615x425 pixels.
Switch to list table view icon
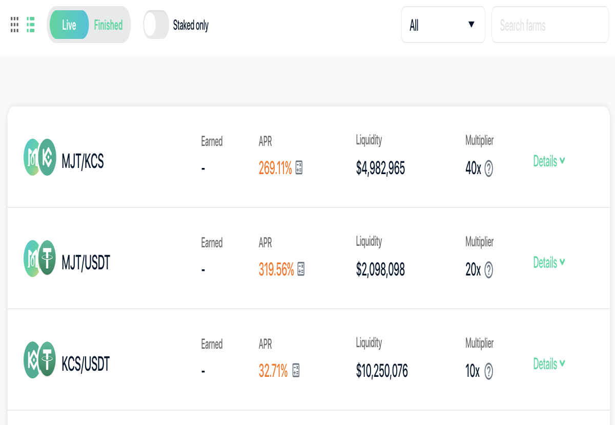31,25
